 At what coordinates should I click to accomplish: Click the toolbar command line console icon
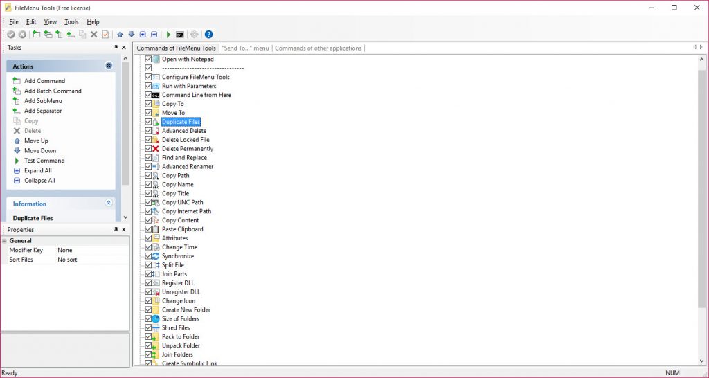click(180, 35)
